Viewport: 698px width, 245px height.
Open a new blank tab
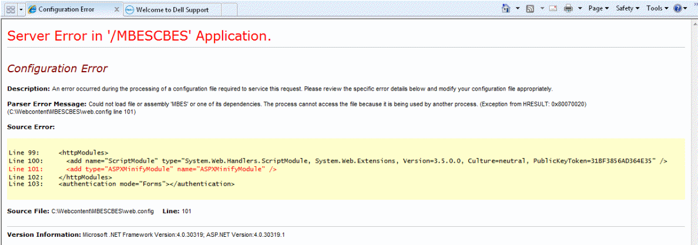point(229,9)
